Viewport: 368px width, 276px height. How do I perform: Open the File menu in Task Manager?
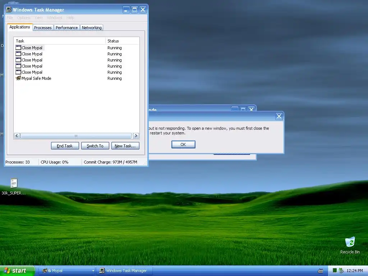click(10, 18)
